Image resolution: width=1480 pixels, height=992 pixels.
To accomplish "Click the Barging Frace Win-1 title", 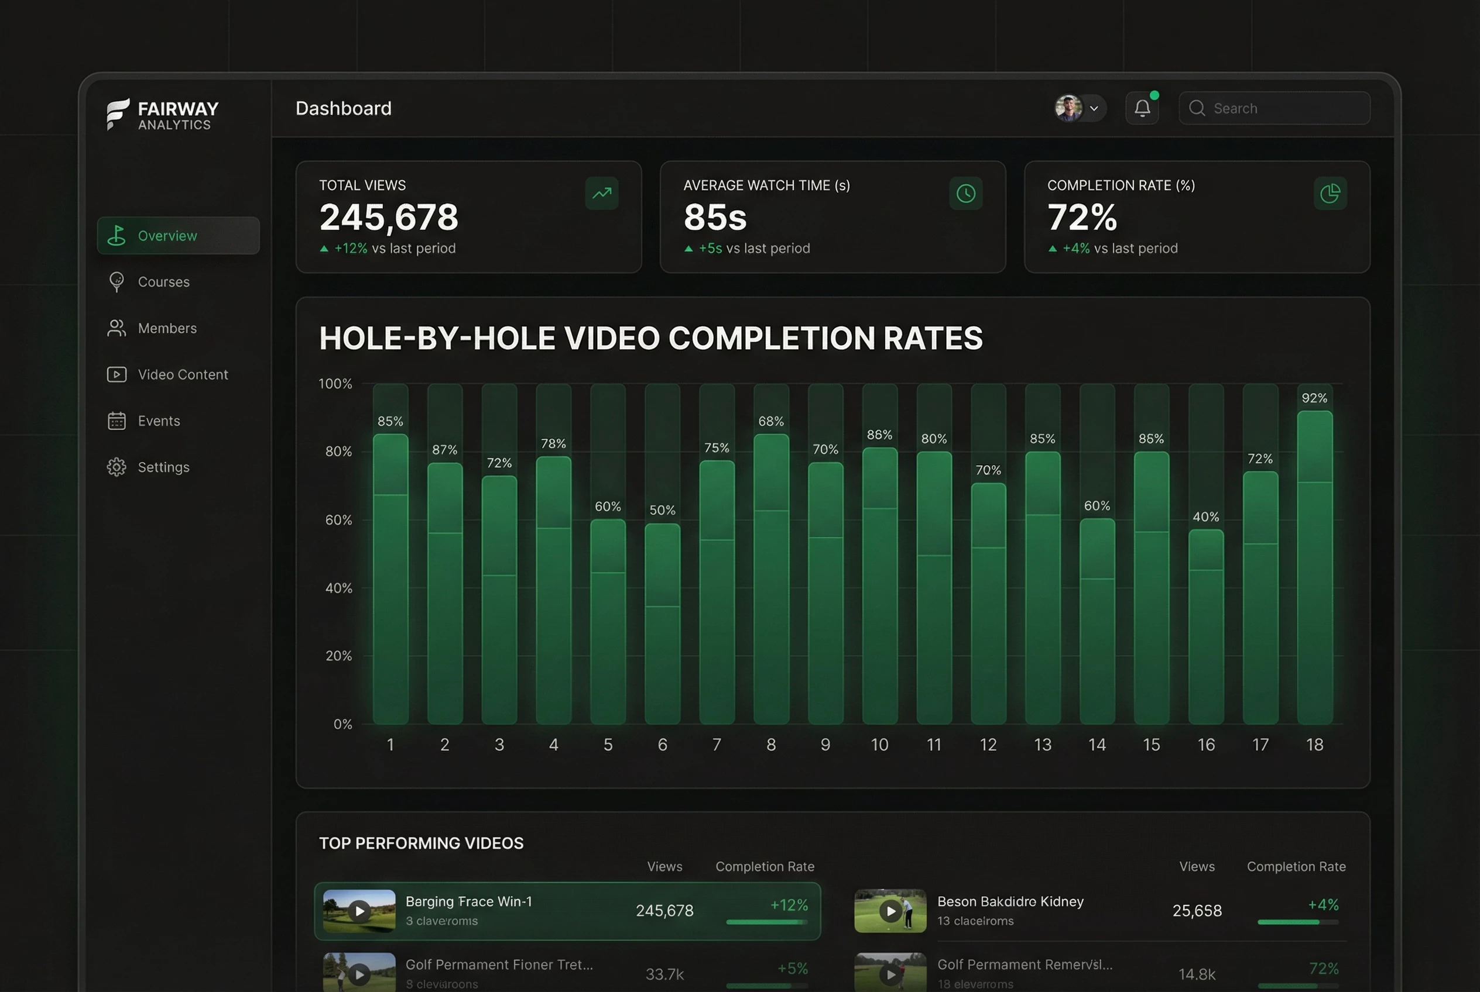I will (x=468, y=901).
